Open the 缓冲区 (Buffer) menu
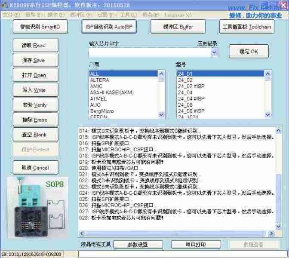 (81, 15)
